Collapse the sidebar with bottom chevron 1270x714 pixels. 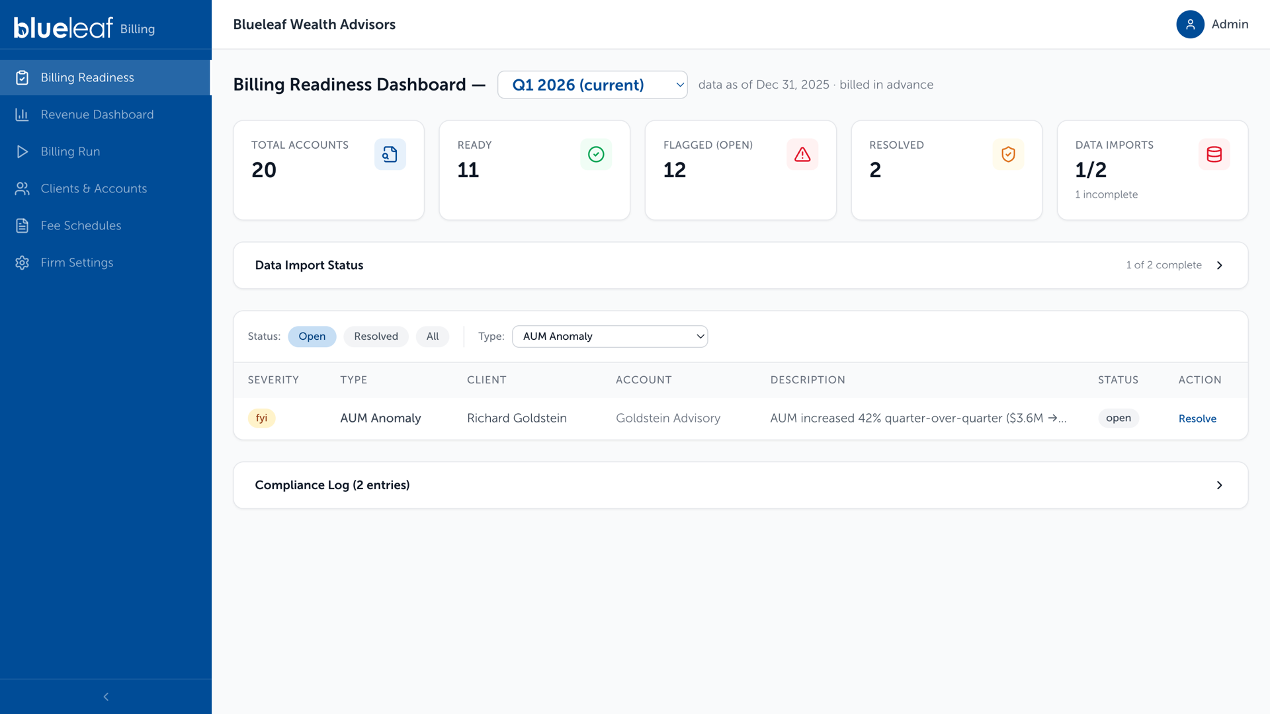point(106,697)
